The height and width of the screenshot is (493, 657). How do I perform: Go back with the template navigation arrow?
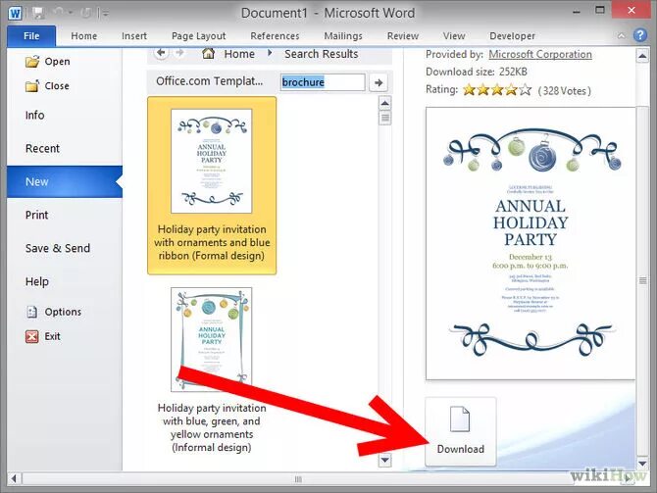162,53
